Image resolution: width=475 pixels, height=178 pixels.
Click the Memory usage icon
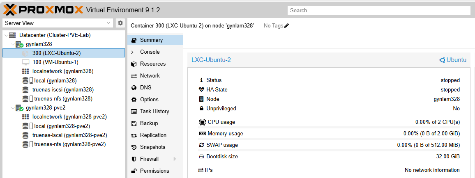(202, 134)
